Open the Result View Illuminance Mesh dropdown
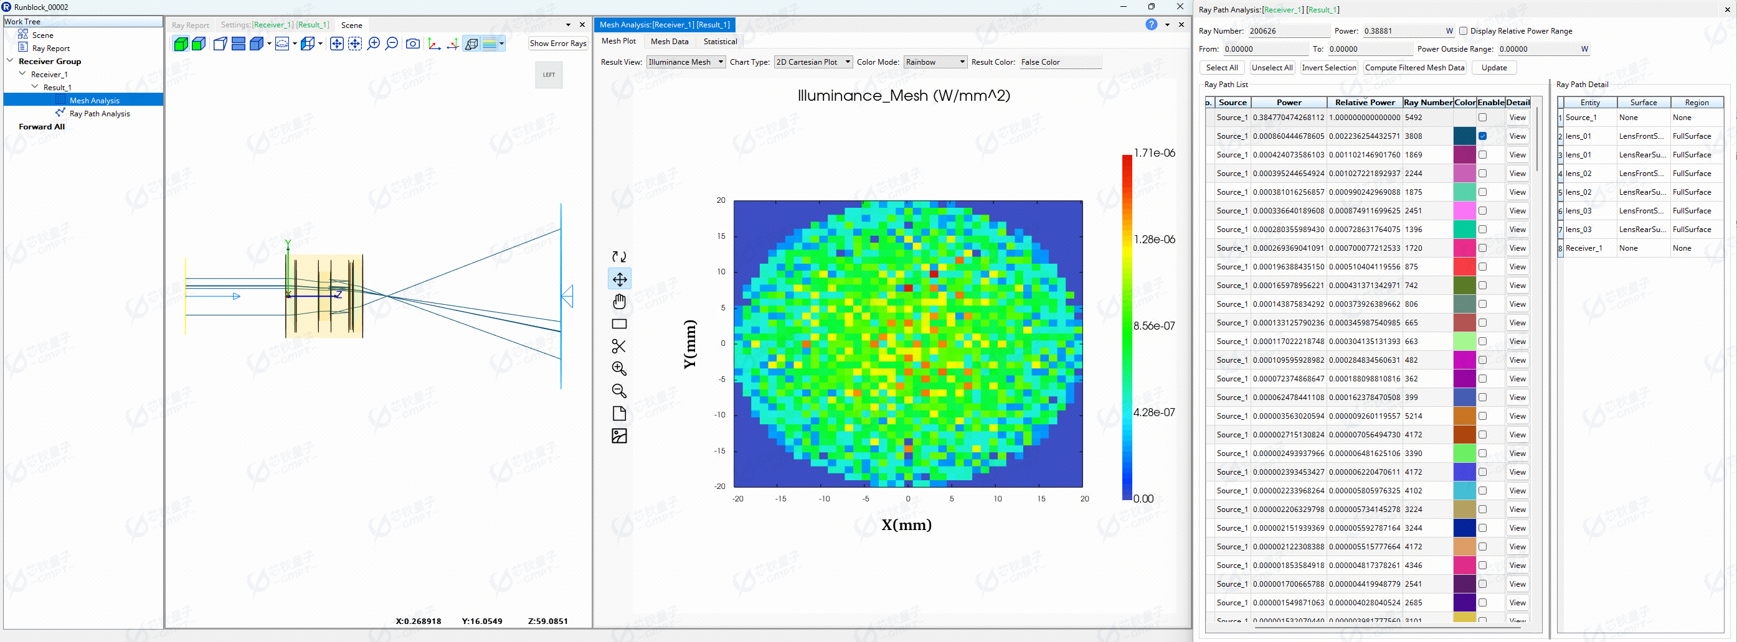The image size is (1737, 642). point(685,62)
